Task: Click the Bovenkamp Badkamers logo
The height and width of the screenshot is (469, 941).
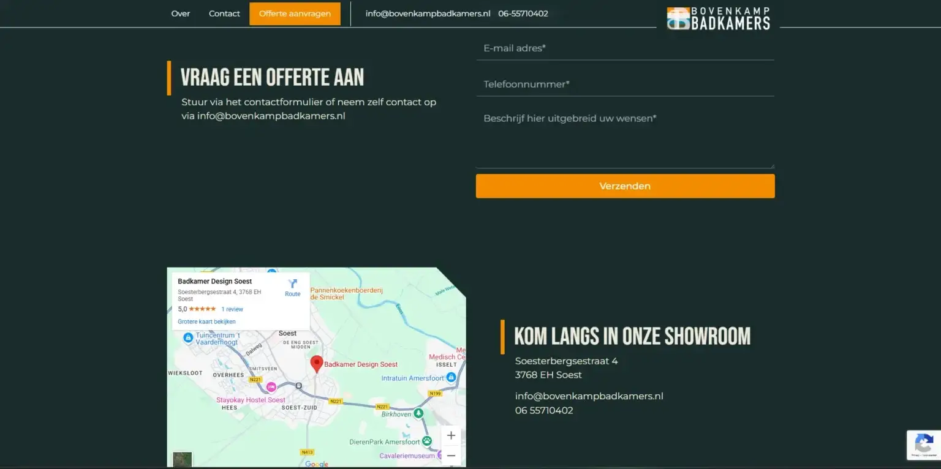Action: 718,18
